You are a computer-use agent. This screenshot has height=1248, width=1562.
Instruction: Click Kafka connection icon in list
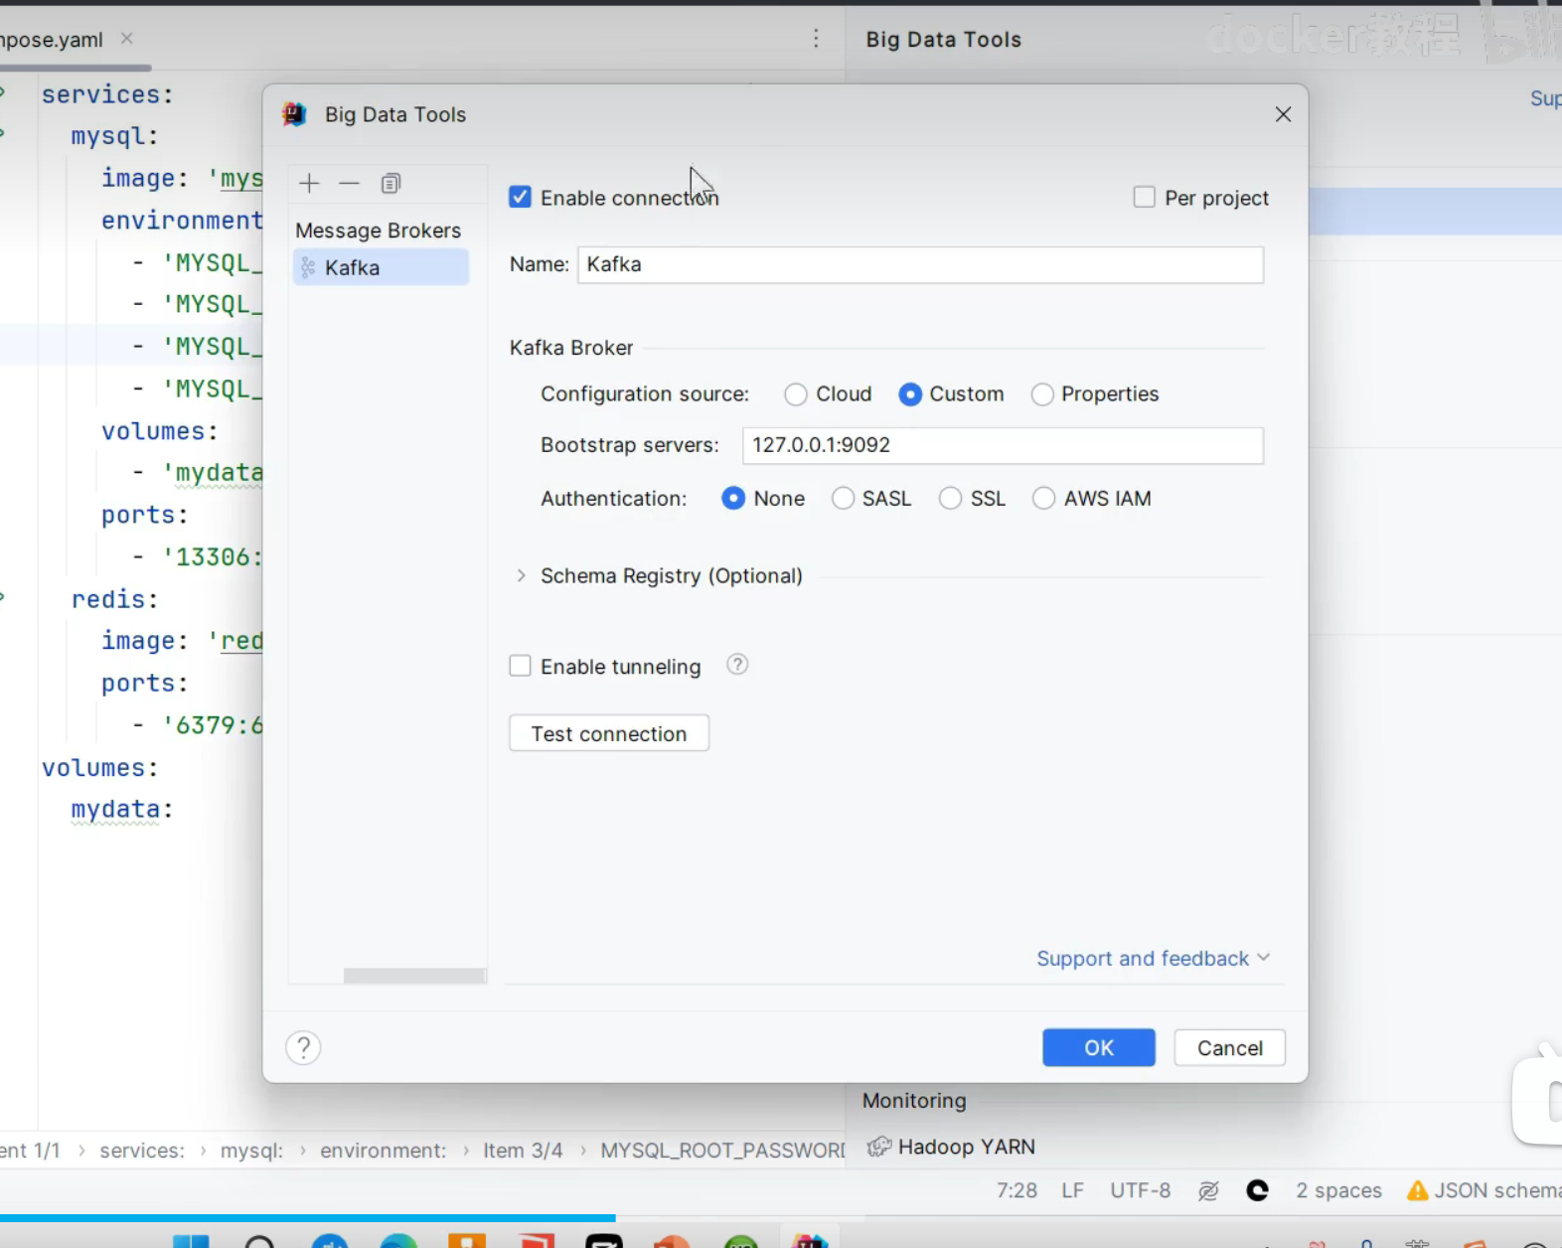pos(308,267)
